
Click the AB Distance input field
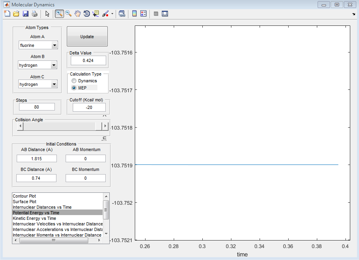pyautogui.click(x=37, y=158)
